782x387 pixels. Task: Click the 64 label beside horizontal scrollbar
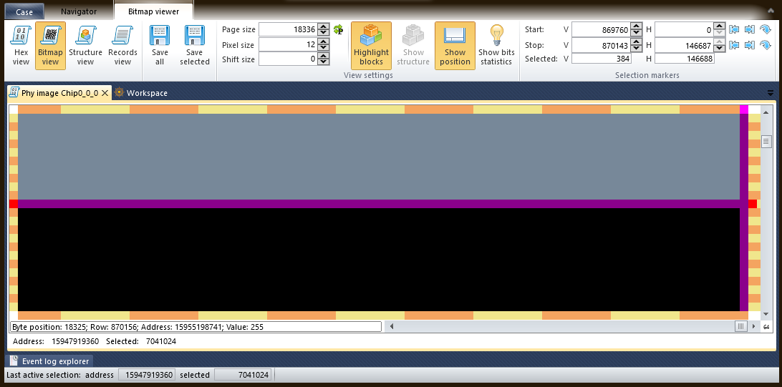[766, 327]
